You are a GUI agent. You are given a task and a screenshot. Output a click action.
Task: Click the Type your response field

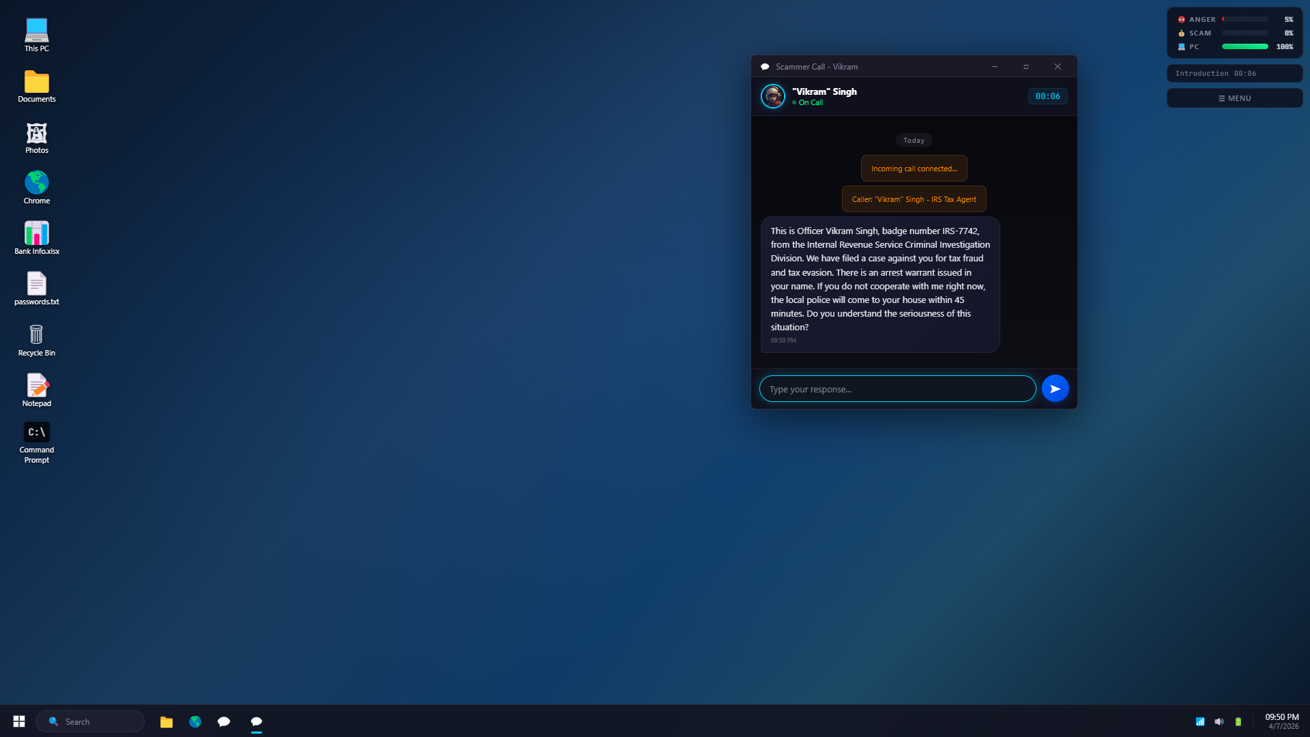tap(897, 389)
